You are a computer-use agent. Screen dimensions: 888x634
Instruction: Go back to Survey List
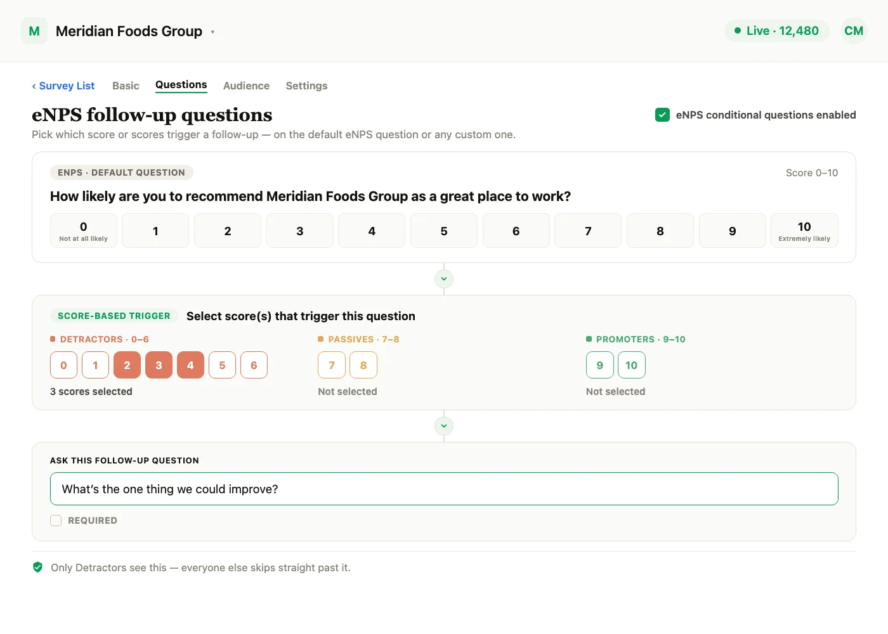tap(63, 86)
